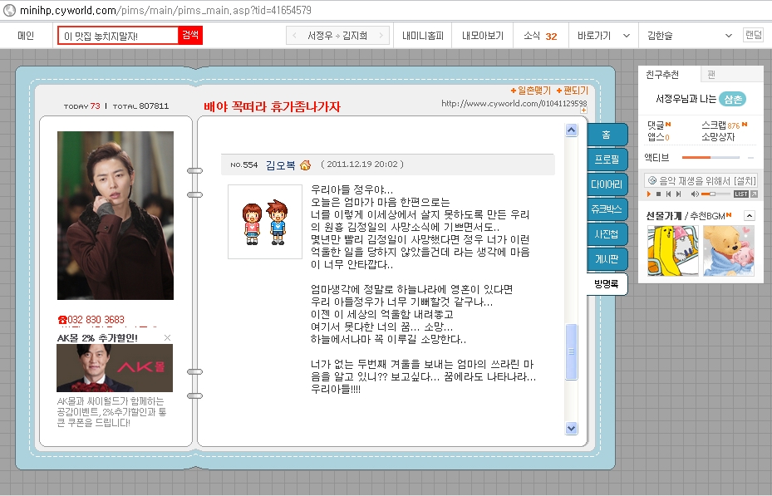Switch to the 친구추천 tab
Screen dimensions: 772x496
pos(662,74)
